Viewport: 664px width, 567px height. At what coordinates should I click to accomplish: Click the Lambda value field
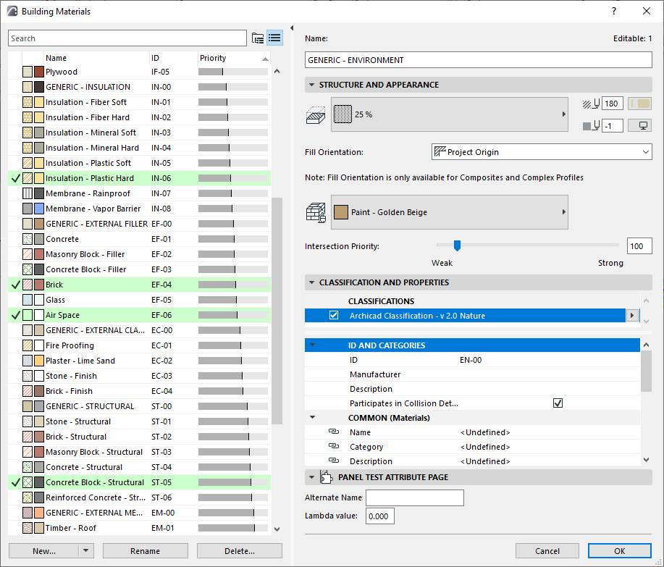coord(380,516)
